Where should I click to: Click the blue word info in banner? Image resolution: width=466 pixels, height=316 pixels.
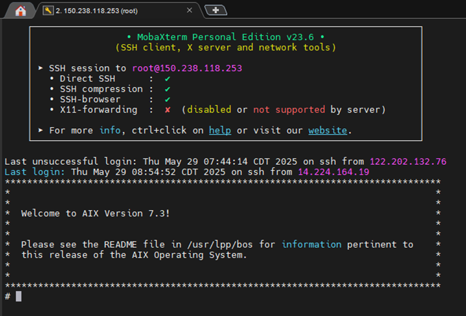coord(110,130)
